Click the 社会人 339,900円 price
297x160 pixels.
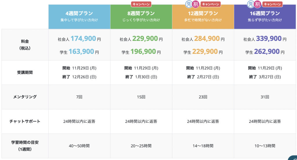coord(265,39)
